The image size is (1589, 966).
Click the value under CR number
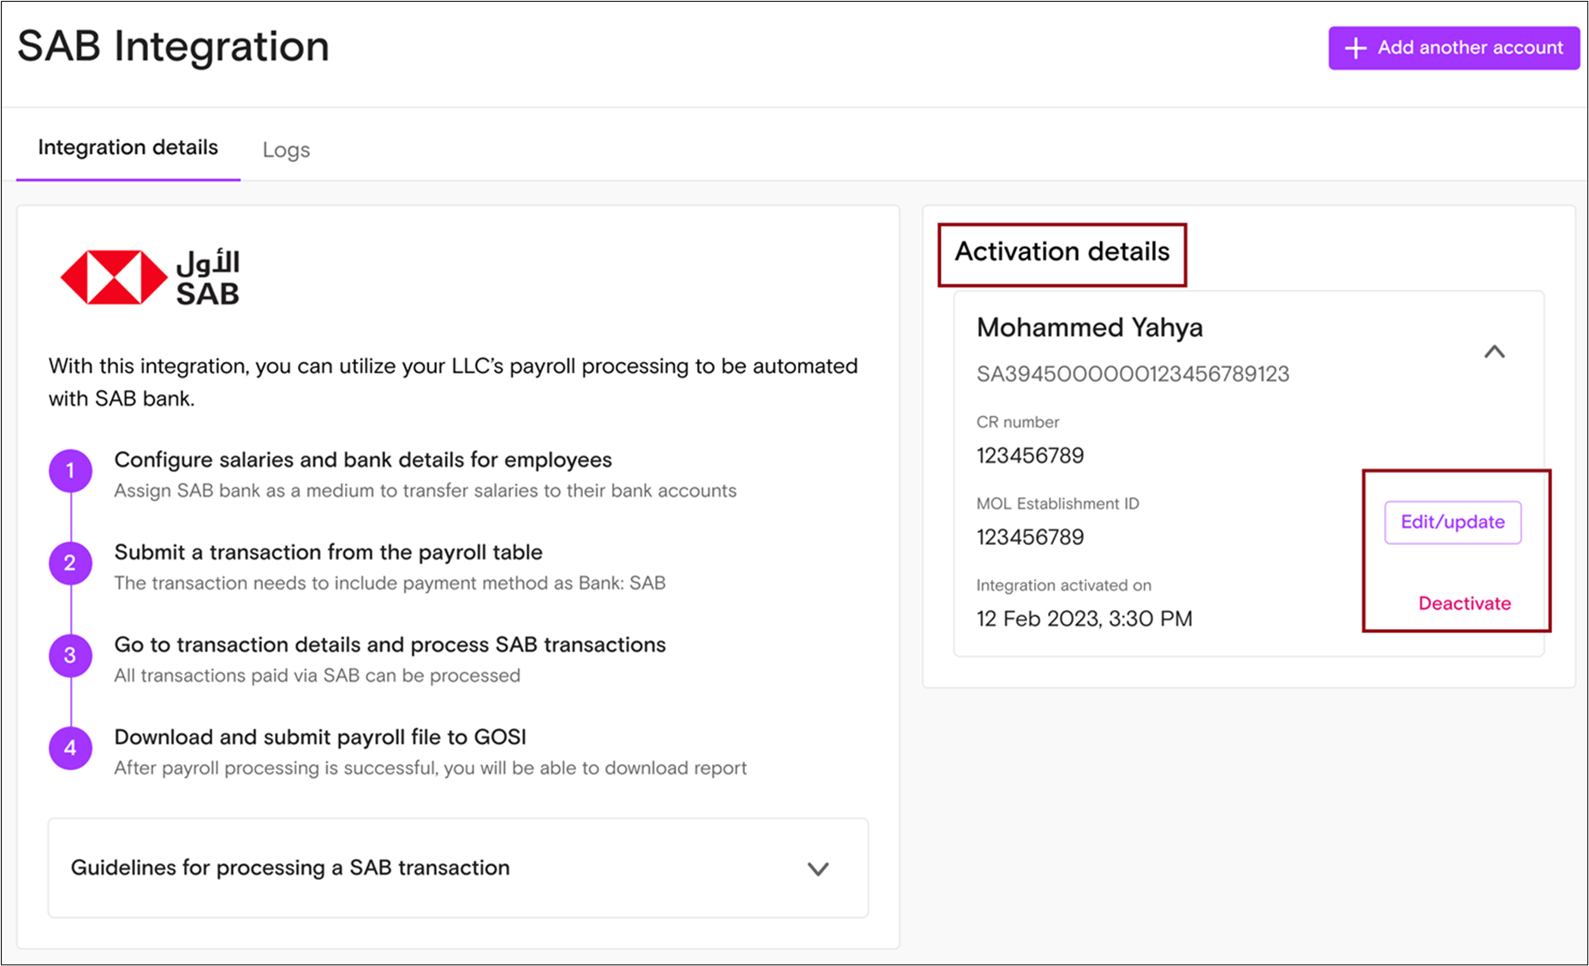point(1030,455)
